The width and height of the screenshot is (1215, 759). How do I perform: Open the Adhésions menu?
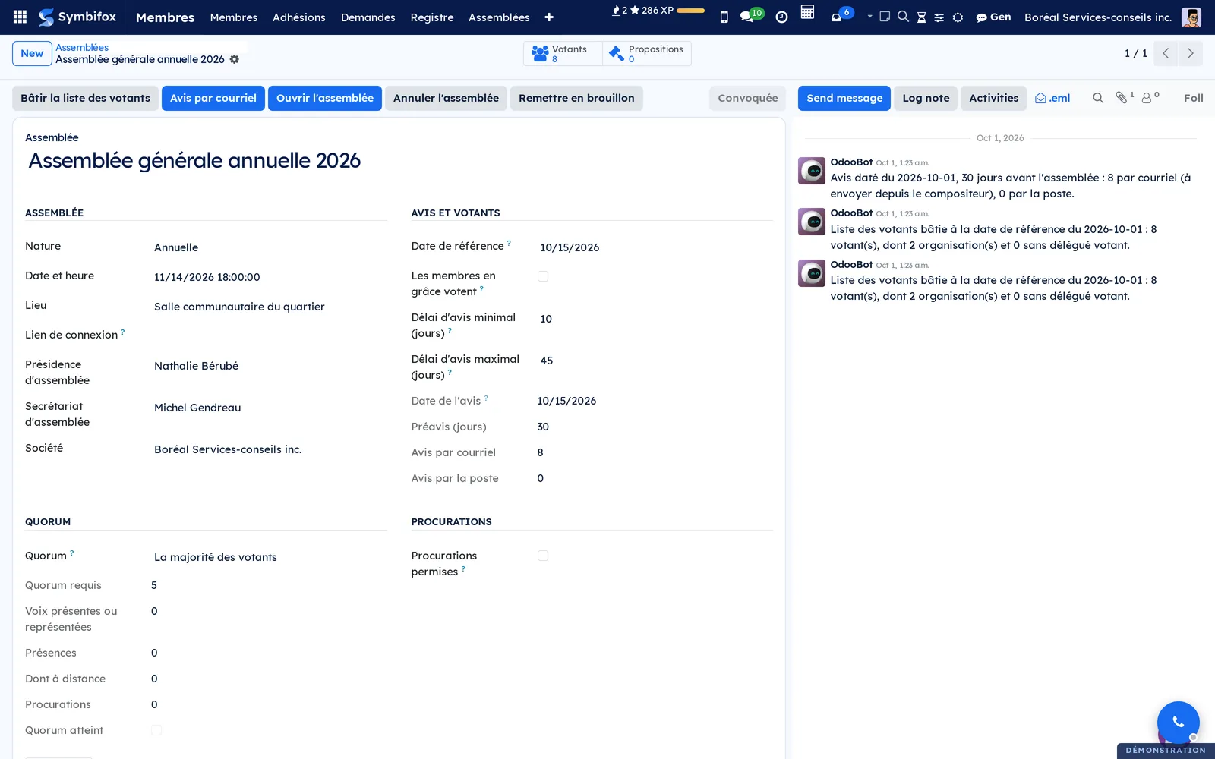pyautogui.click(x=299, y=17)
